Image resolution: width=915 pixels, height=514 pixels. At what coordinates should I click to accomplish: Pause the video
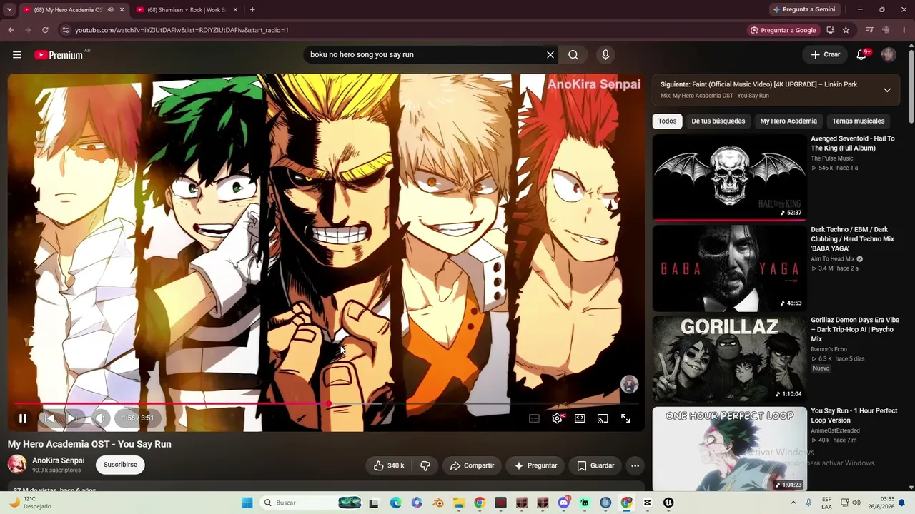[x=23, y=418]
